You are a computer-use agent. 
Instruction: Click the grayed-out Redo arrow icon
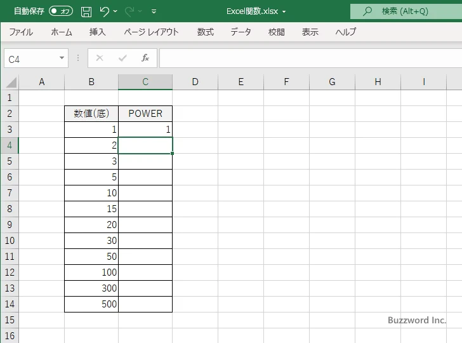129,11
